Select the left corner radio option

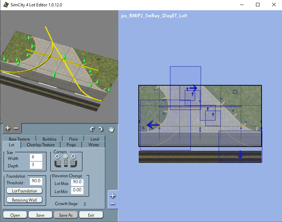(x=57, y=157)
